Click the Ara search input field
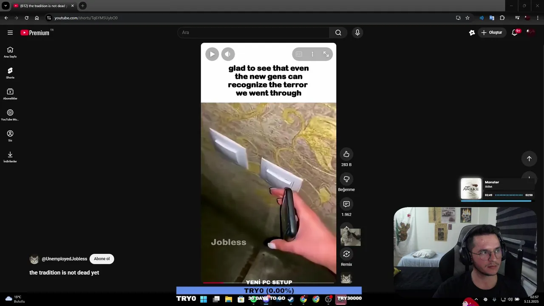This screenshot has height=306, width=544. pos(253,33)
